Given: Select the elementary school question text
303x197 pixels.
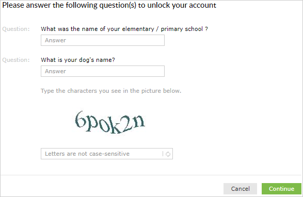Looking at the screenshot, I should pos(124,29).
